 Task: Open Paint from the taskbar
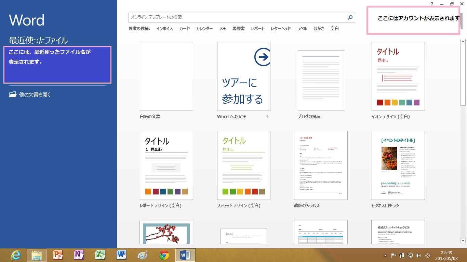pyautogui.click(x=143, y=255)
